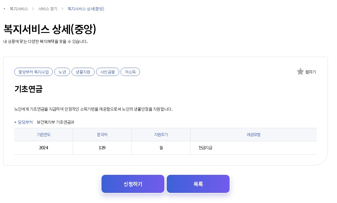Select the 기준연도 column header
The image size is (337, 203).
(43, 134)
